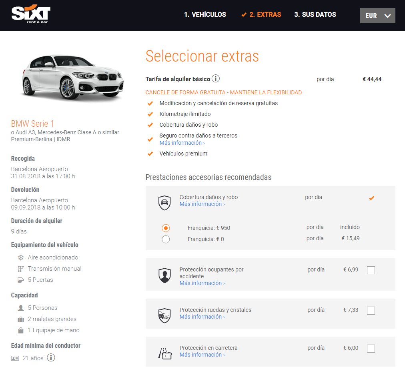The width and height of the screenshot is (405, 367).
Task: Click the car door icon beside 5 Puertas
Action: [x=21, y=280]
